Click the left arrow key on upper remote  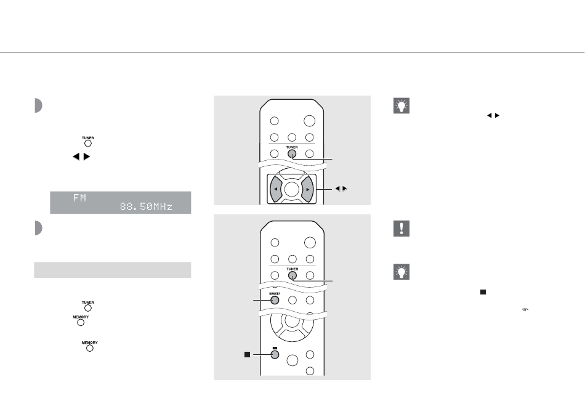tap(276, 189)
